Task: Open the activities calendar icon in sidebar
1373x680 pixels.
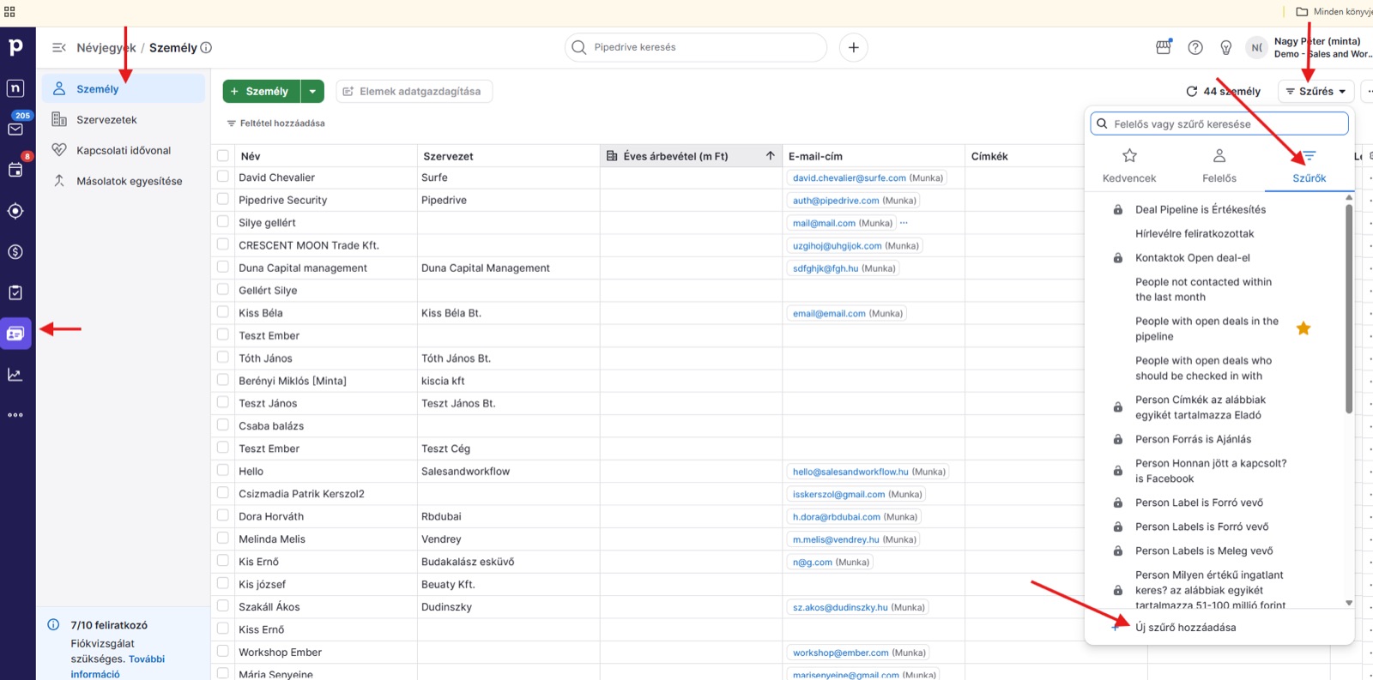Action: [x=15, y=170]
